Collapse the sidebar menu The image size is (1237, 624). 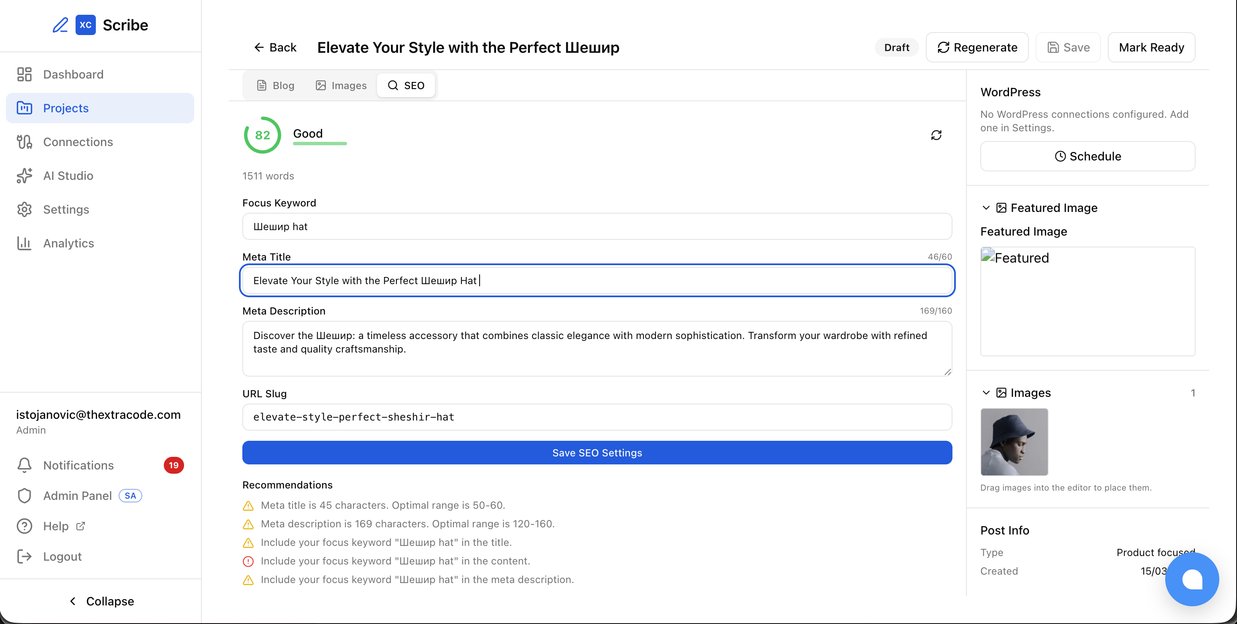101,601
